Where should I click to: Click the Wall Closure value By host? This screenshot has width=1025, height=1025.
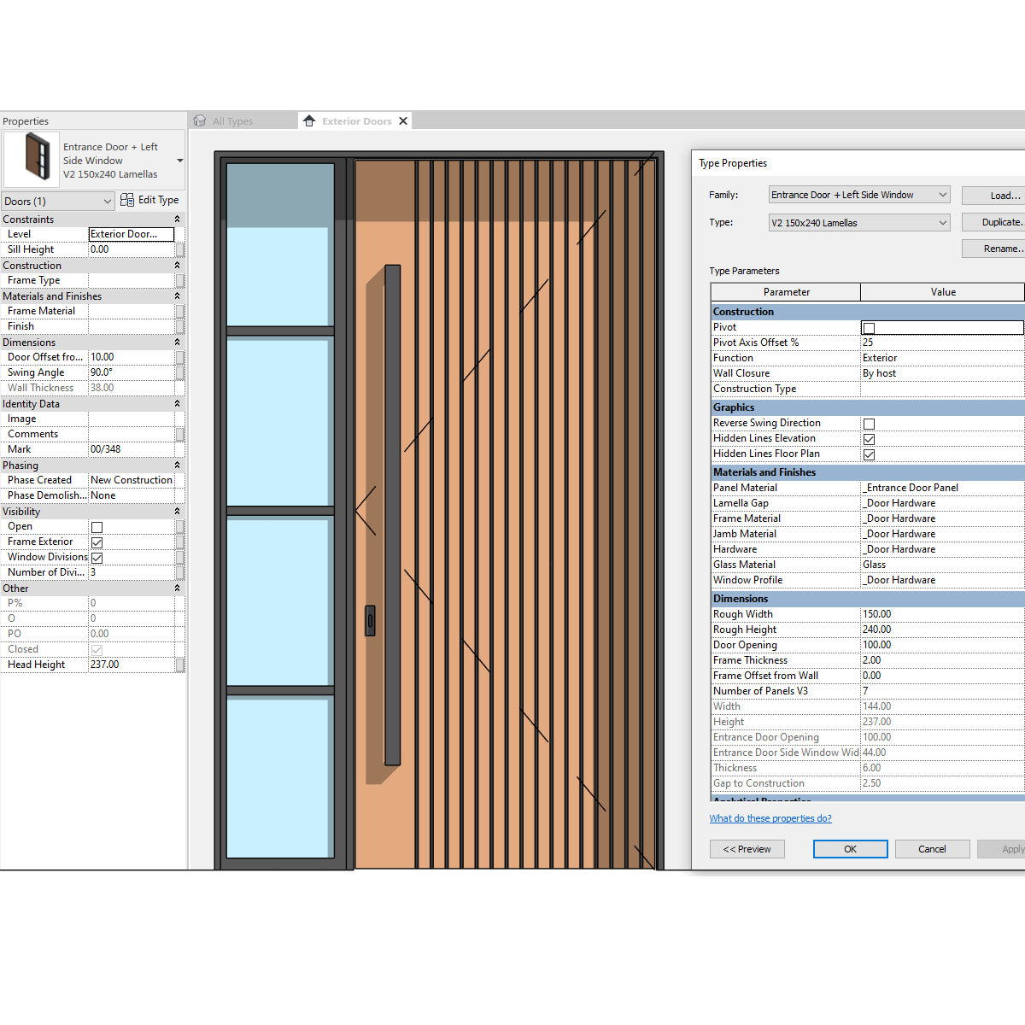pos(942,373)
